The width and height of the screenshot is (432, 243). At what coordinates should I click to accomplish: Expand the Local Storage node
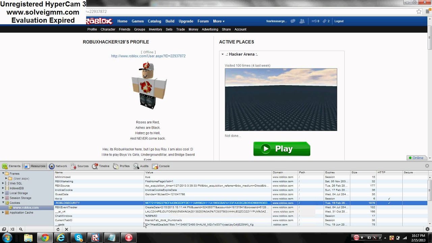coord(3,193)
